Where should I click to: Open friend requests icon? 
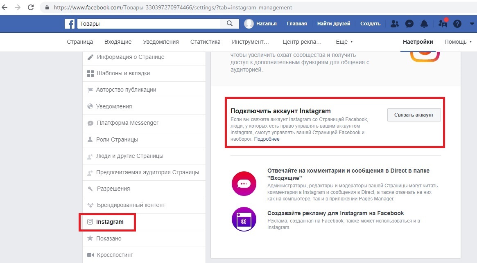pos(395,24)
